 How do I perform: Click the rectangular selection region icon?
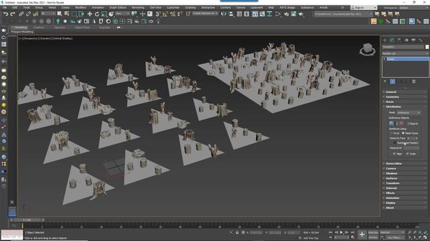click(74, 13)
